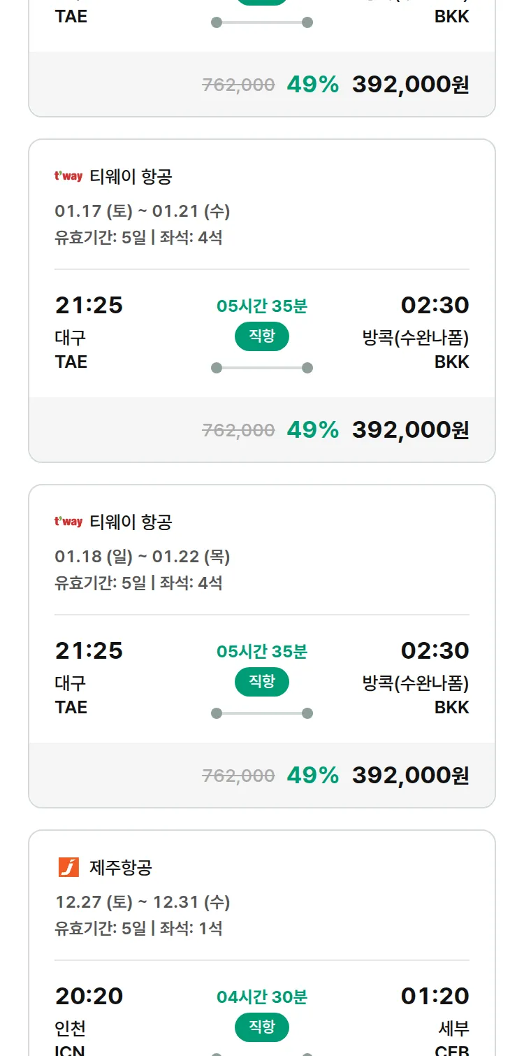Click the 티웨이 항공 name on the 01.17 flight

pos(131,177)
